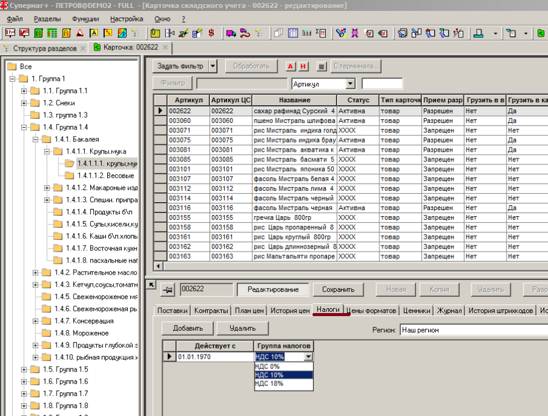Click the magenta delivery truck icon
Viewport: 548px width, 416px height.
(231, 33)
